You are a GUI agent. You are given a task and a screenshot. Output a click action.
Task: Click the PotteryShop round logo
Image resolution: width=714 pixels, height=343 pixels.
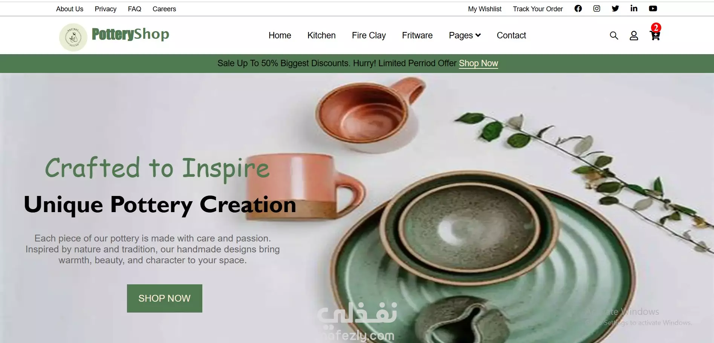coord(73,37)
